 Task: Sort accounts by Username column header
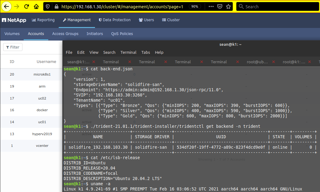tap(46, 62)
